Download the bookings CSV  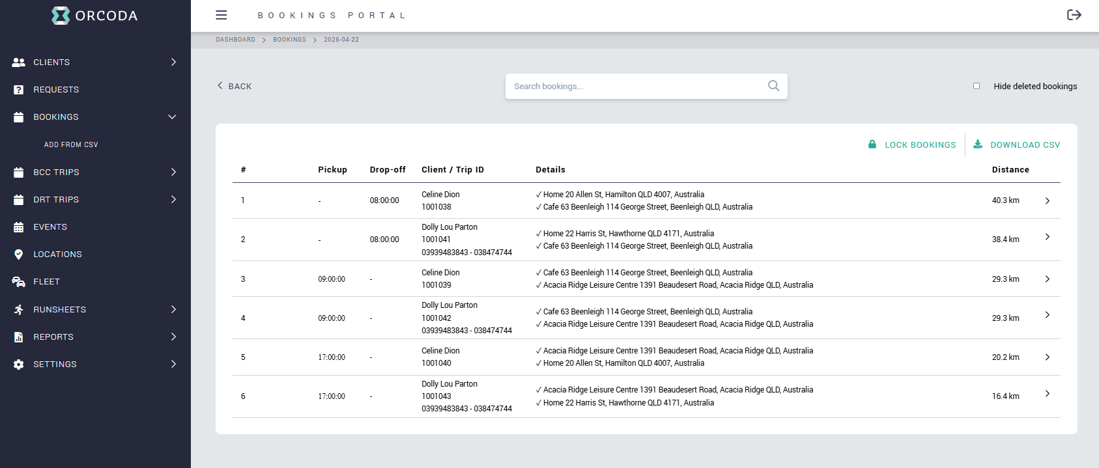(1017, 145)
